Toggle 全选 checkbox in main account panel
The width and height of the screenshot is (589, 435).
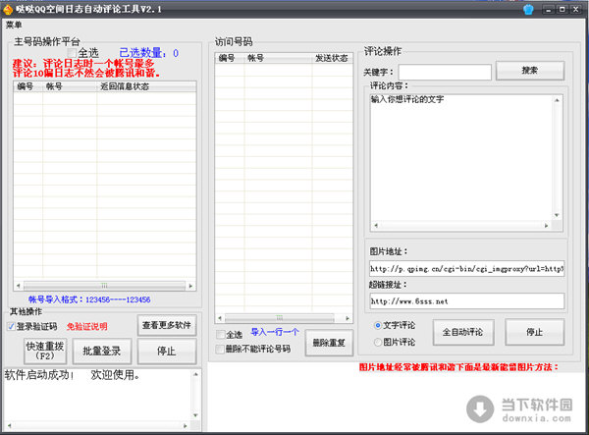[x=72, y=53]
